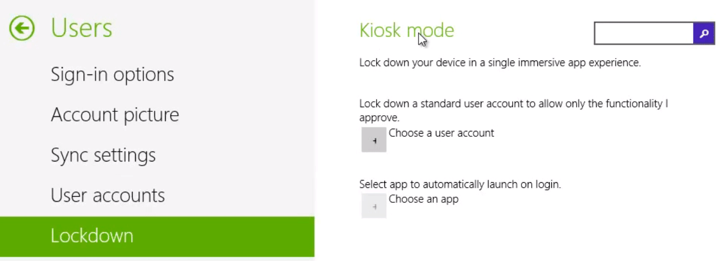Go back using the circled arrow icon
This screenshot has width=720, height=261.
pyautogui.click(x=22, y=28)
